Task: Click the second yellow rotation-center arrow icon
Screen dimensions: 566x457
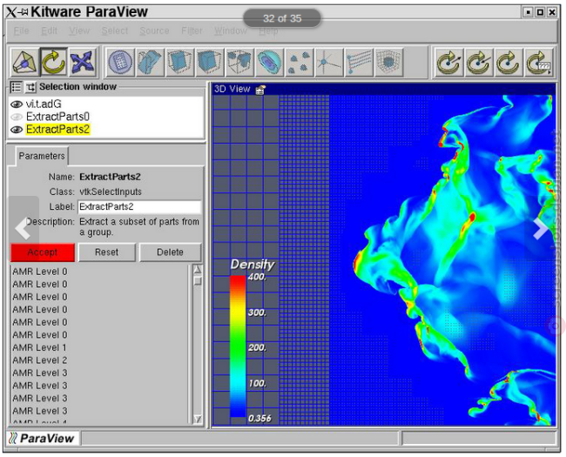Action: click(479, 62)
